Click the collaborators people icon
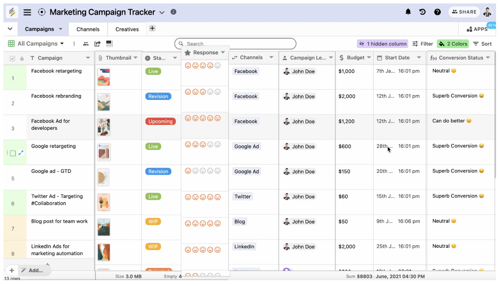499x286 pixels. tap(86, 44)
